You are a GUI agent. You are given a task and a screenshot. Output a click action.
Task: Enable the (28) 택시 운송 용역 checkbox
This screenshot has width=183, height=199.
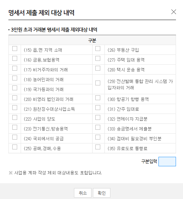coord(98,68)
